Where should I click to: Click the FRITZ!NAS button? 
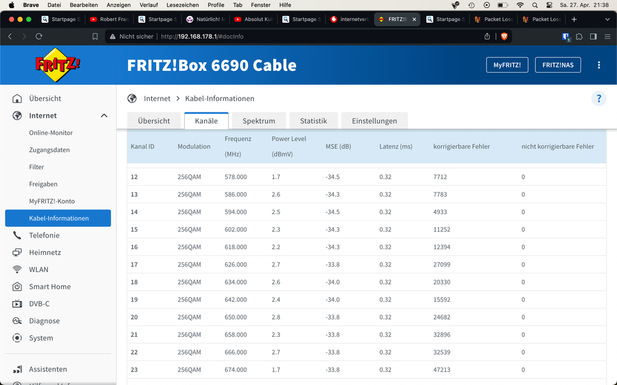(558, 65)
